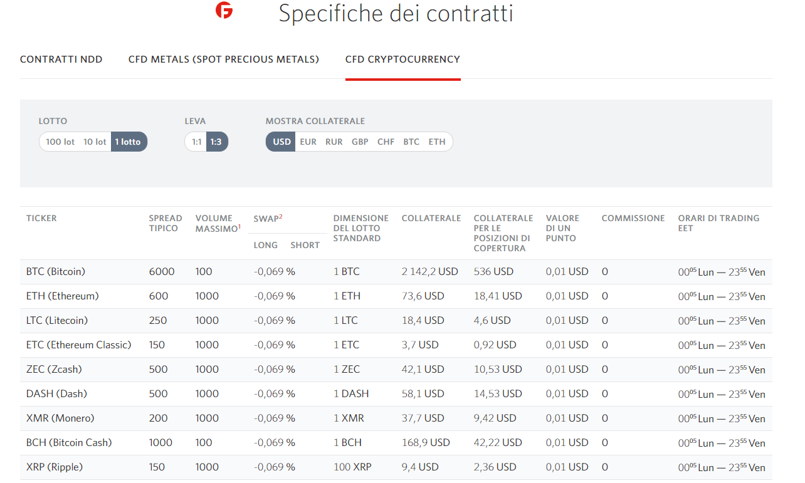Click the Volume Massimo footnote 1
This screenshot has height=483, width=805.
point(239,226)
